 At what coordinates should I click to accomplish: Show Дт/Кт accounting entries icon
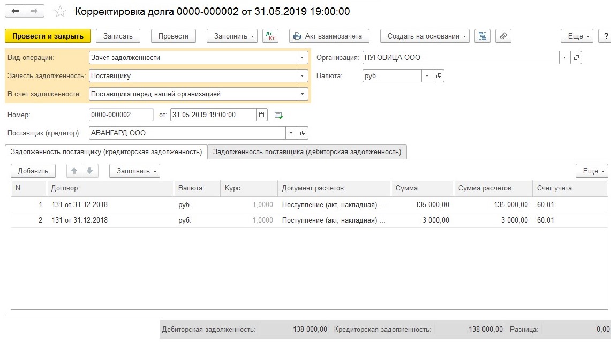click(270, 36)
